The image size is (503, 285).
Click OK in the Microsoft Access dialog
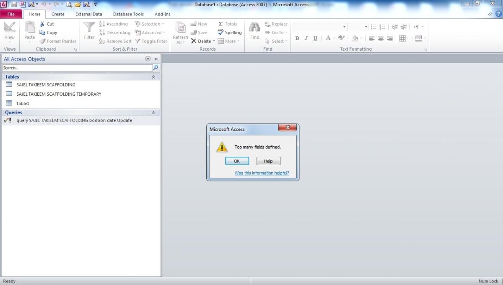[x=237, y=161]
